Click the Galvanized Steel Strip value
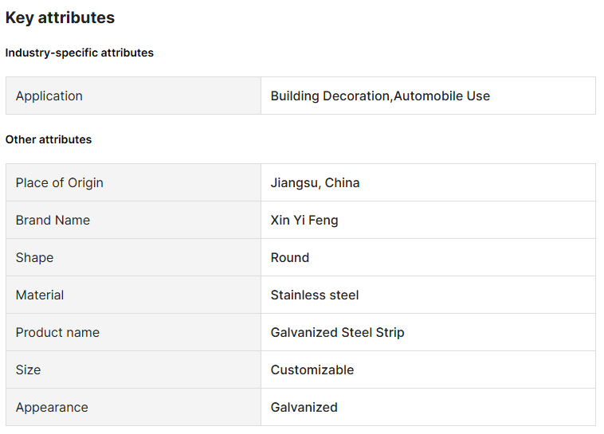The height and width of the screenshot is (434, 604). pos(337,332)
